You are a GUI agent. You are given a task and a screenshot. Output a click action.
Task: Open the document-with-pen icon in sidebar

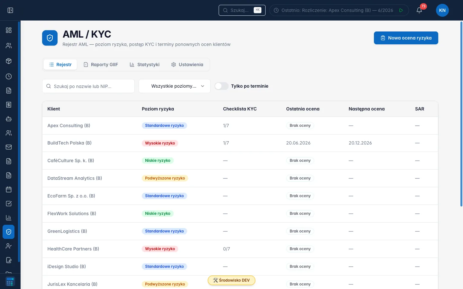9,260
